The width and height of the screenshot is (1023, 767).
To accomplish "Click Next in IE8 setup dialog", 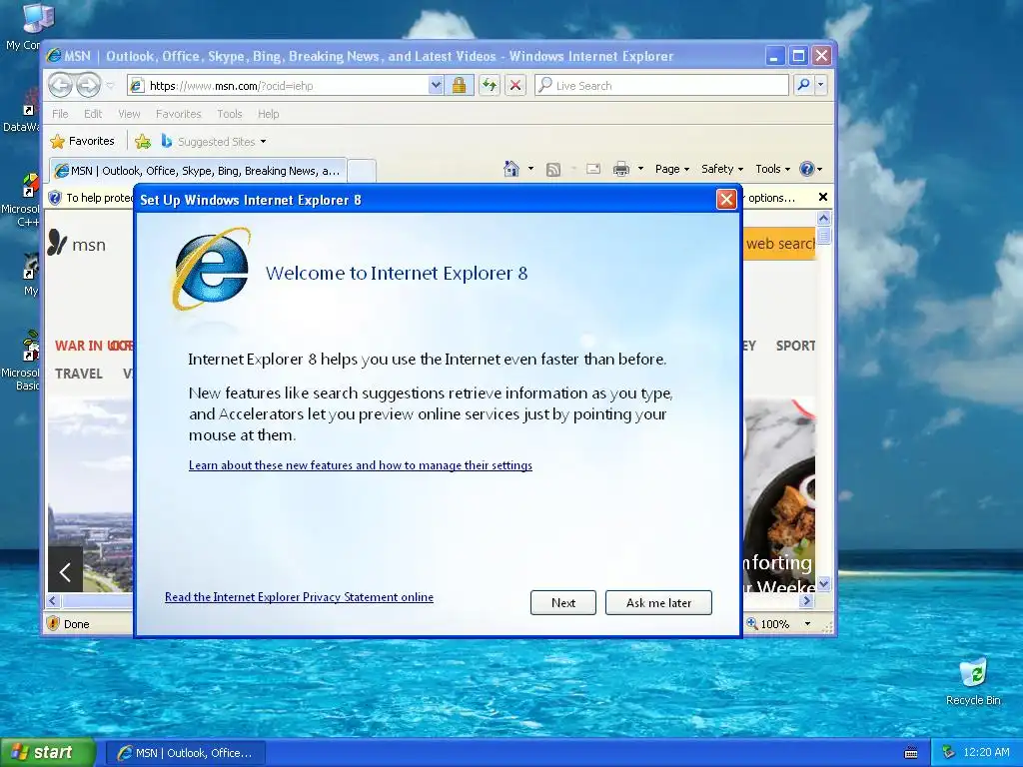I will [563, 602].
